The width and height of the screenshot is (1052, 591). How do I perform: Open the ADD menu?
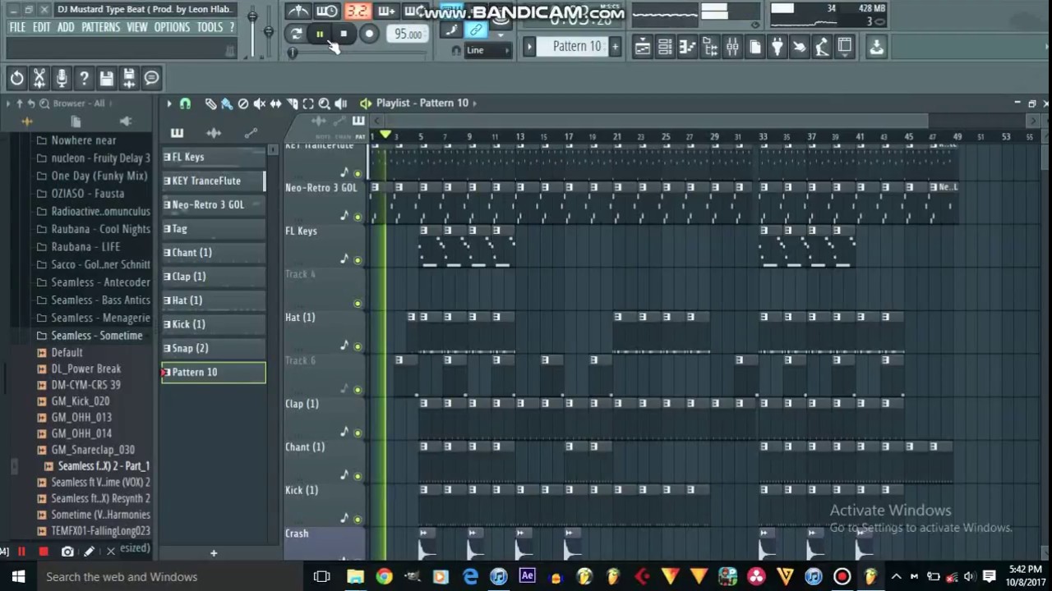click(x=66, y=27)
